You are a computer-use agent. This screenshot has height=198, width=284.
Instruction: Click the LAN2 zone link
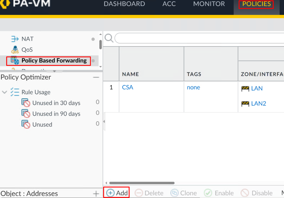[x=258, y=104]
